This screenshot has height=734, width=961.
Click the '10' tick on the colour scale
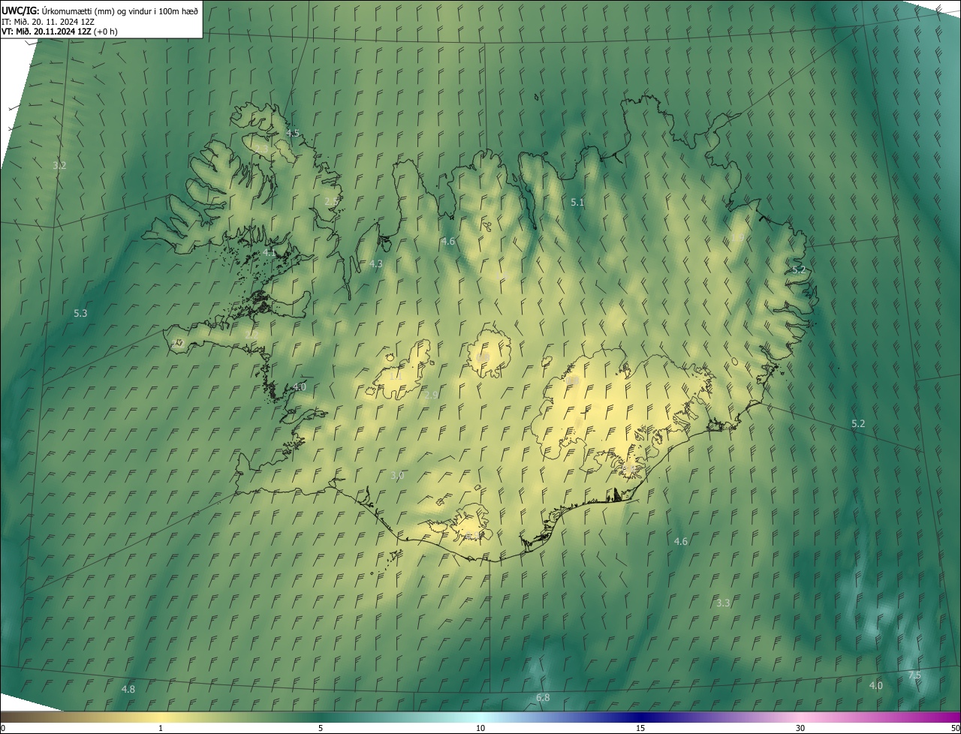click(480, 728)
